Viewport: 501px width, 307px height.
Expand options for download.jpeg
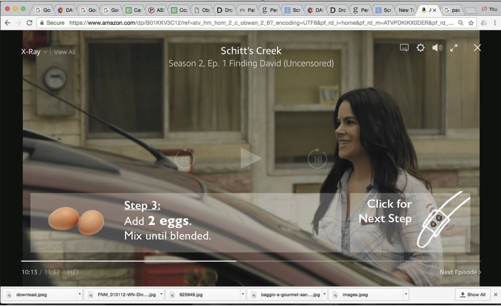pos(79,294)
